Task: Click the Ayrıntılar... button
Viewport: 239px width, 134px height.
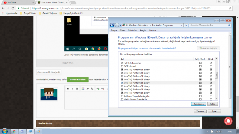Action: (199, 104)
